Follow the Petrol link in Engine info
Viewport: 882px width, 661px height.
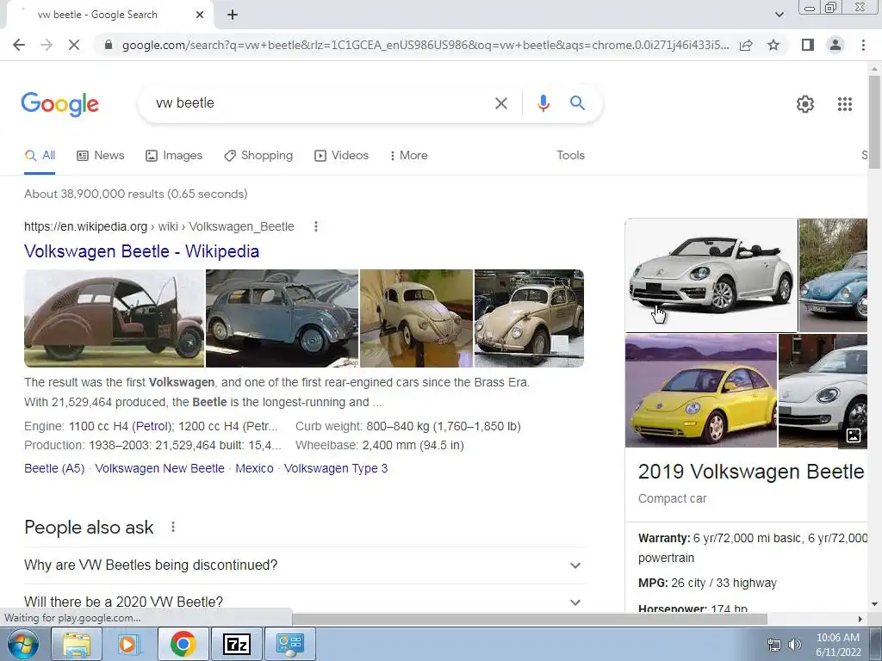point(151,427)
